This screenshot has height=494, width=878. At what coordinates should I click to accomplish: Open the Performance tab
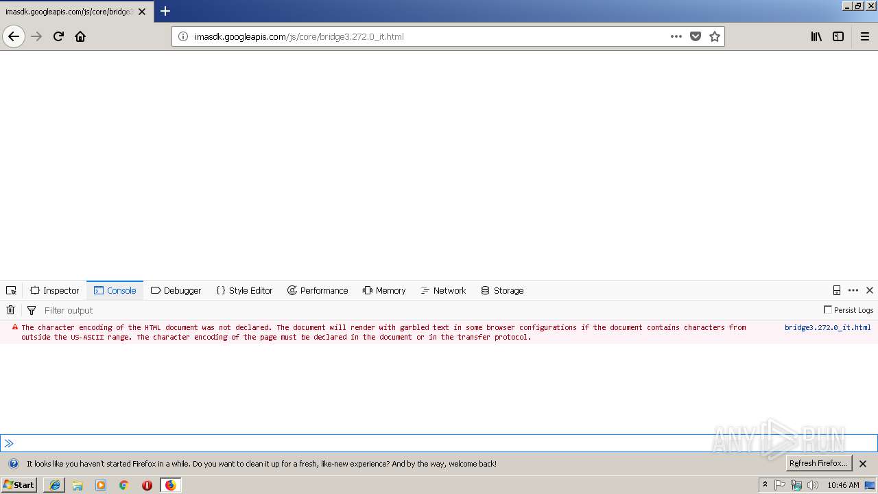tap(318, 290)
